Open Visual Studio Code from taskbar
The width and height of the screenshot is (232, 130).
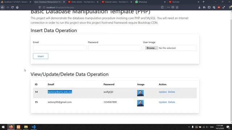(x=34, y=127)
